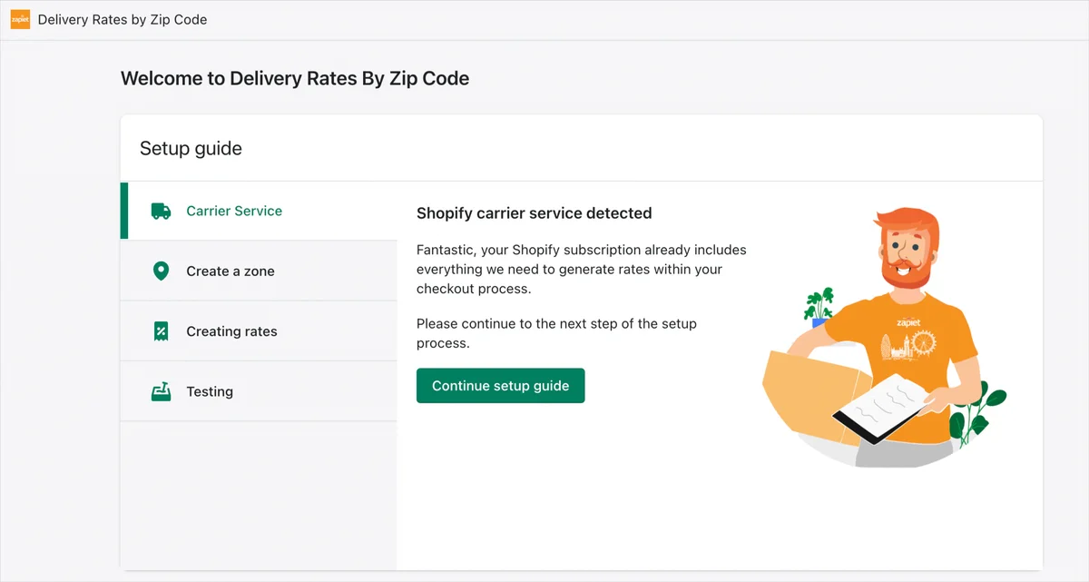This screenshot has width=1089, height=582.
Task: Click the paragraph starting with Fantastic
Action: coord(582,270)
